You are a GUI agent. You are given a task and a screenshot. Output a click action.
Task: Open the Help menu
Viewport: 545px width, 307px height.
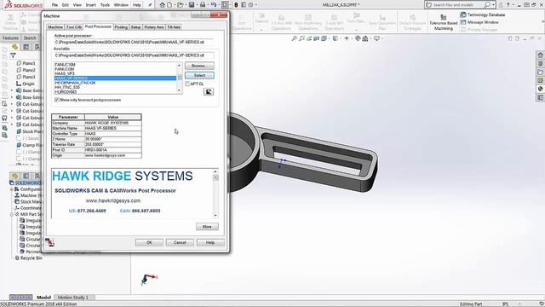pyautogui.click(x=136, y=5)
